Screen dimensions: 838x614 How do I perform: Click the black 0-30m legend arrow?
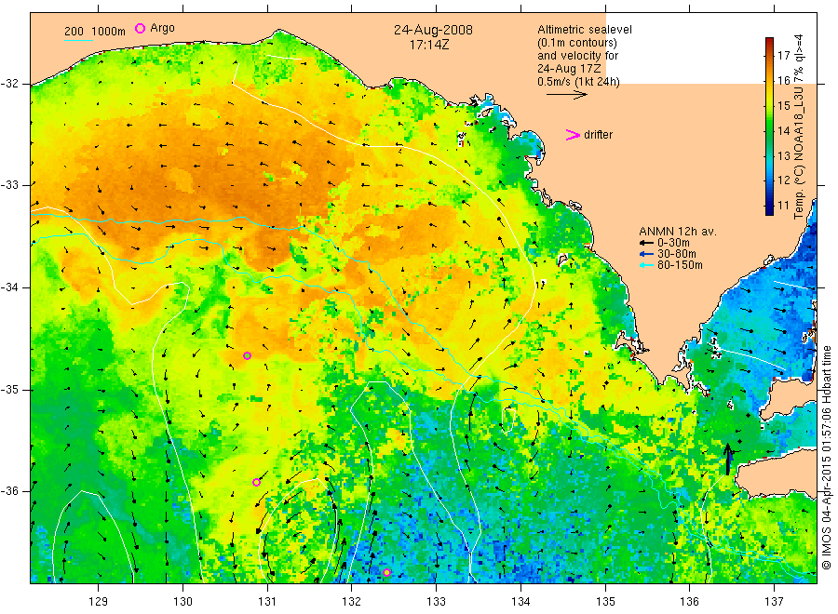click(647, 243)
